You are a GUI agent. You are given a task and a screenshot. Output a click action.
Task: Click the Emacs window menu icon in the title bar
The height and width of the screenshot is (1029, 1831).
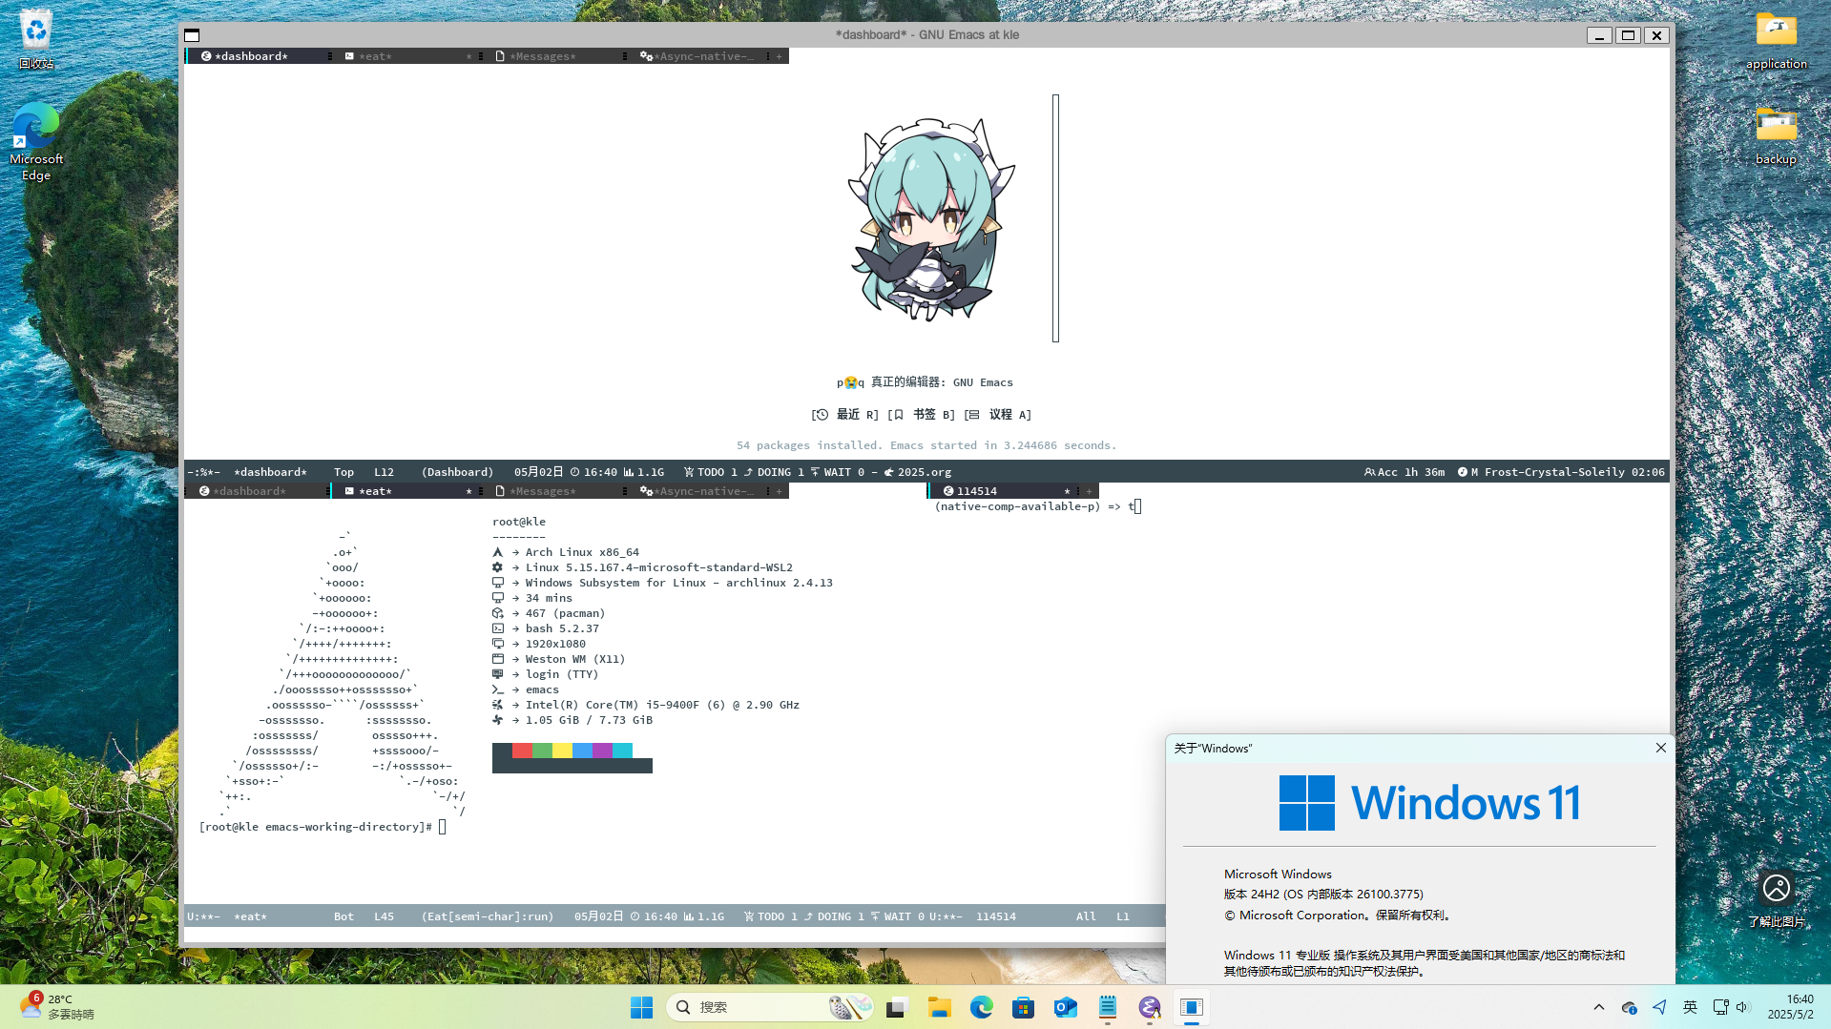coord(192,35)
